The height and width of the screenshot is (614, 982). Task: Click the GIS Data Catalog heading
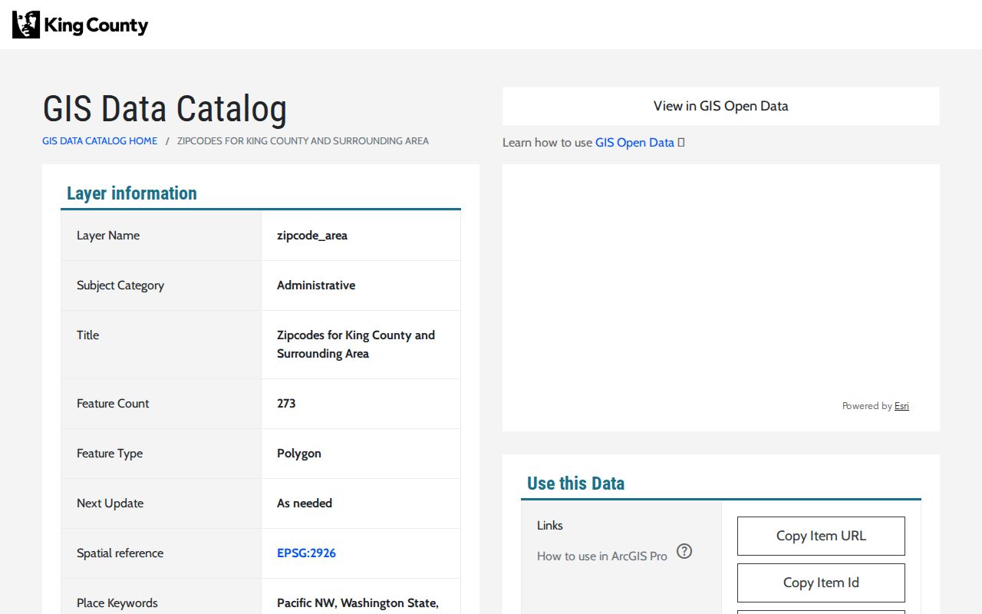(165, 109)
